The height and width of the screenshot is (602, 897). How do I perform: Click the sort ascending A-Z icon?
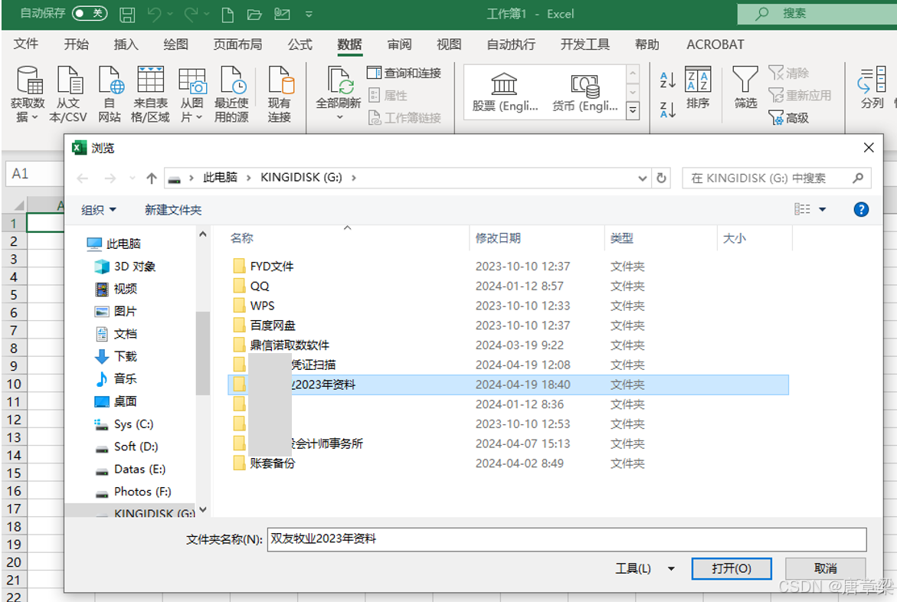tap(668, 80)
